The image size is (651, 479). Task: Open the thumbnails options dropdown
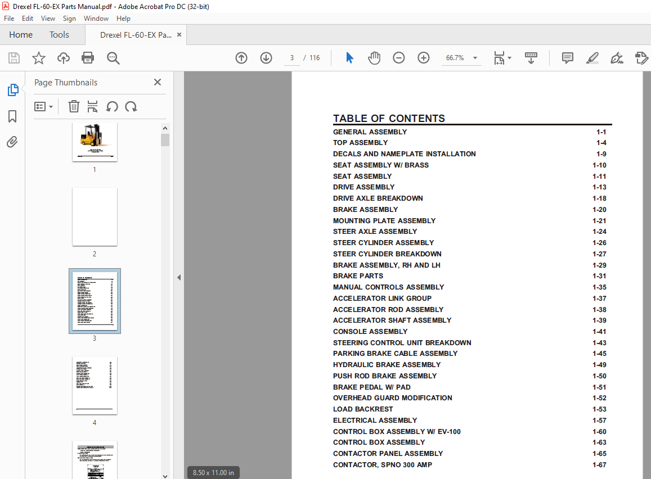point(43,107)
